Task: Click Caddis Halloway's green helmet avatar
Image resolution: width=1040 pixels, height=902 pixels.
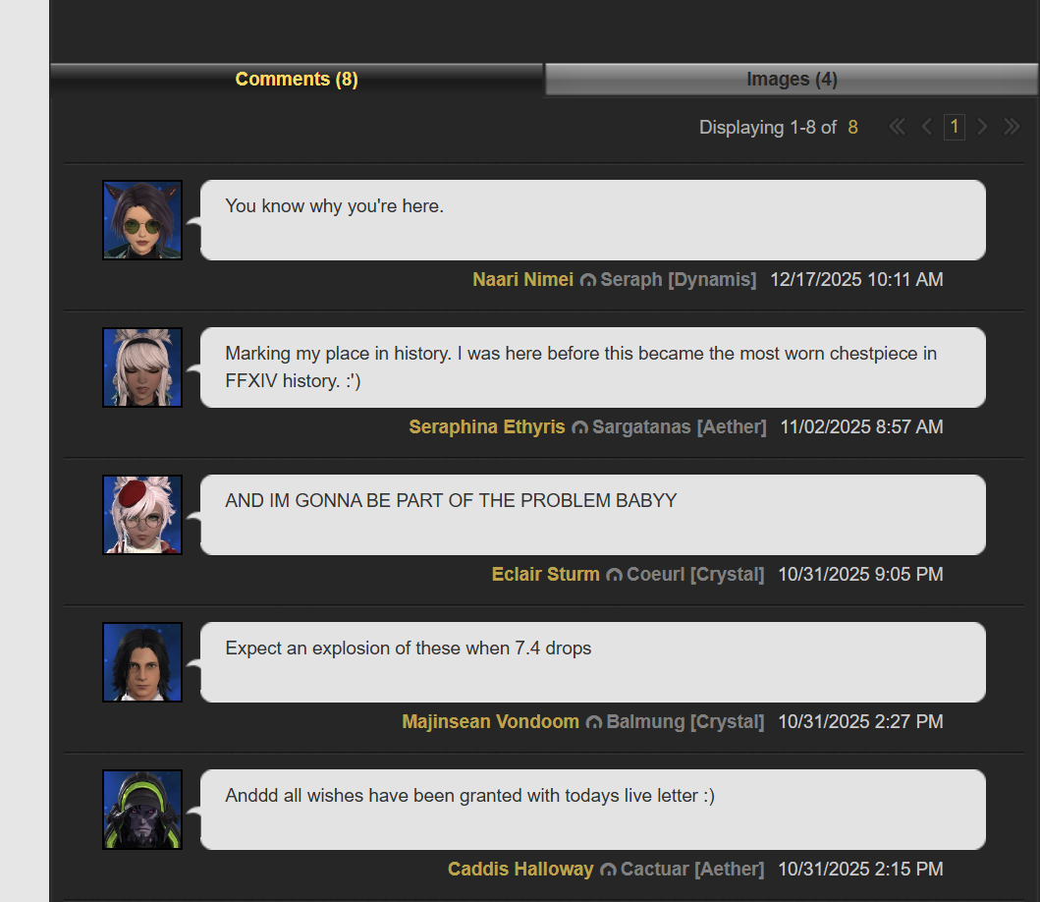Action: (x=142, y=809)
